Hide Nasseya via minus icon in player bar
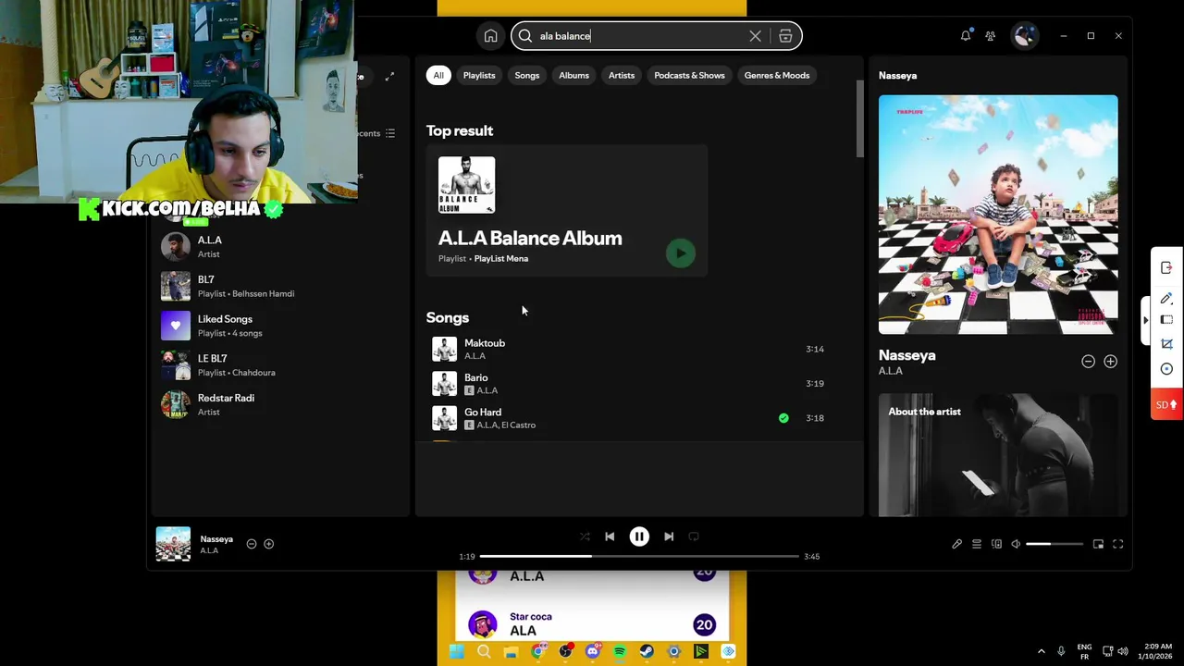 (x=251, y=544)
